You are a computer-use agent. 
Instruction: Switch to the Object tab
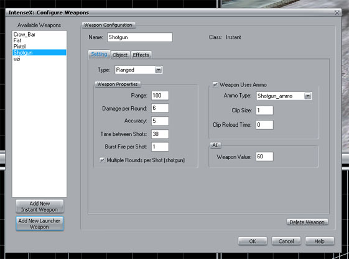(x=120, y=55)
